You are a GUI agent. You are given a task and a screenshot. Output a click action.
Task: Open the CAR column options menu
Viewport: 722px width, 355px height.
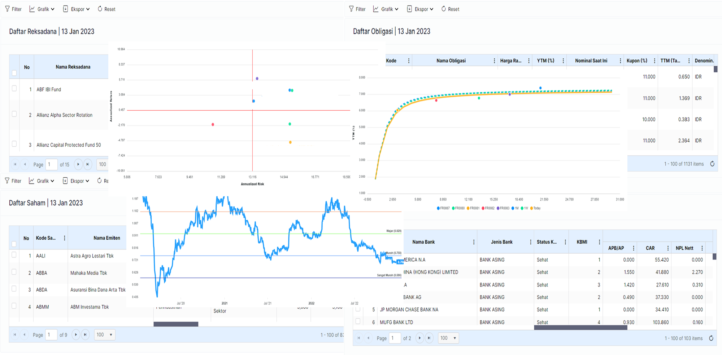pyautogui.click(x=667, y=248)
